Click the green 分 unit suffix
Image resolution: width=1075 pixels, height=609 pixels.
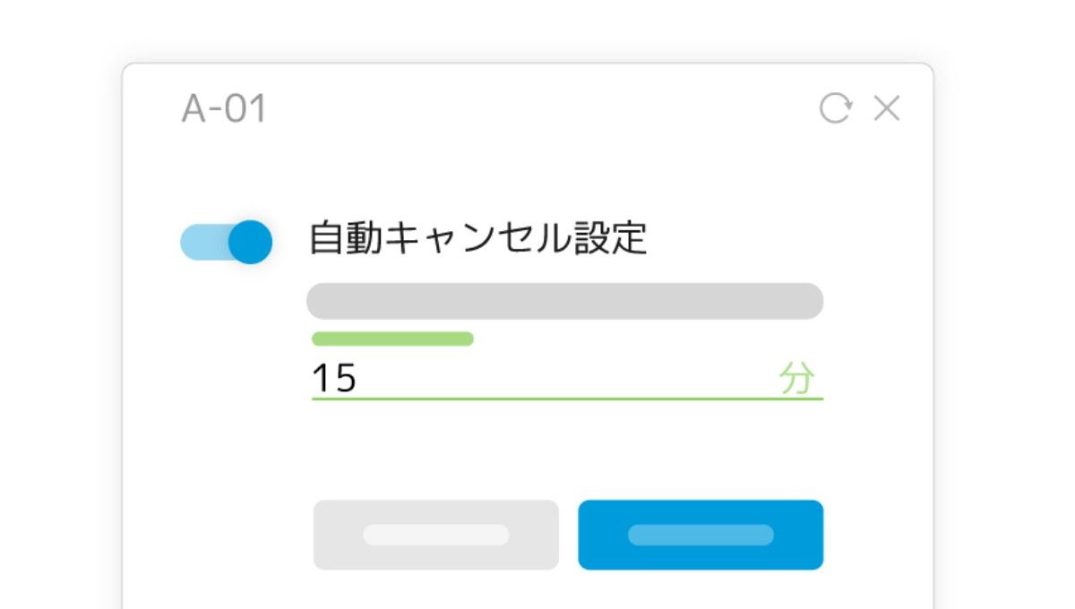coord(797,379)
